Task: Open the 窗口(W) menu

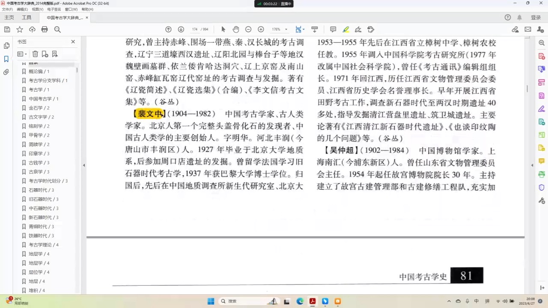Action: tap(71, 9)
